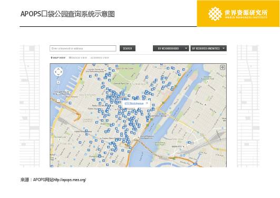Expand the By Neighborhood dropdown
The height and width of the screenshot is (198, 280).
tap(171, 48)
